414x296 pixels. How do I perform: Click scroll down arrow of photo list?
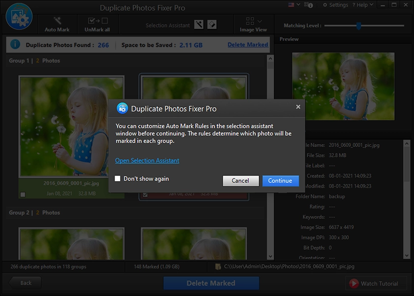click(x=270, y=256)
